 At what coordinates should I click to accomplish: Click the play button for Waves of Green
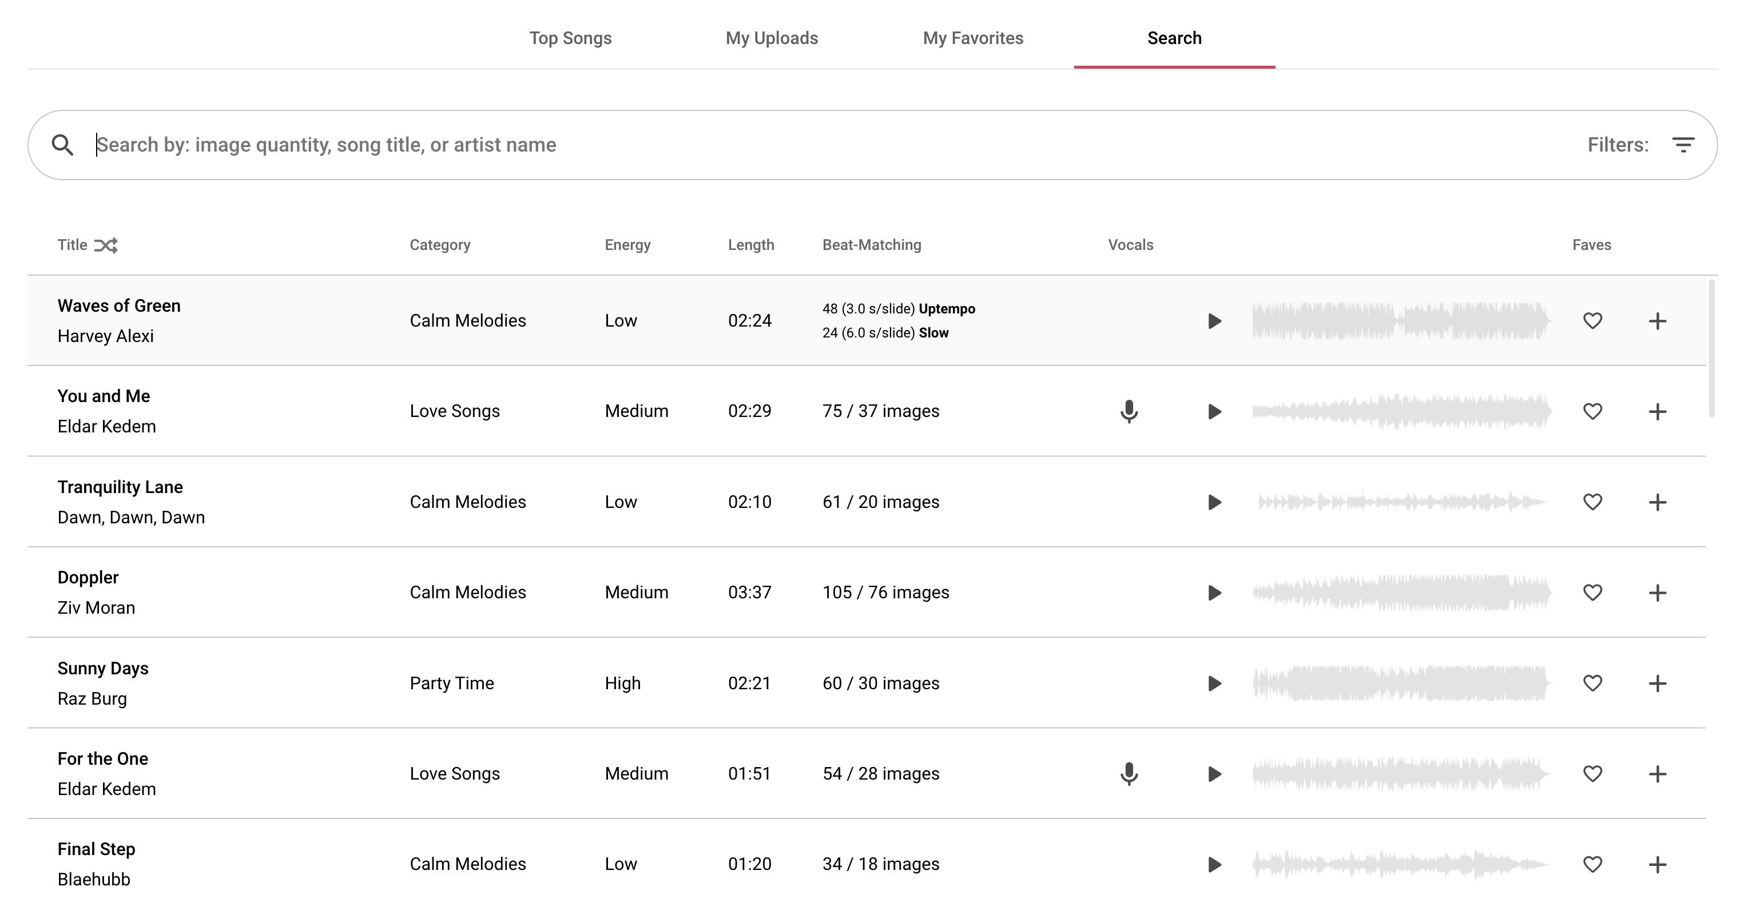pos(1214,321)
